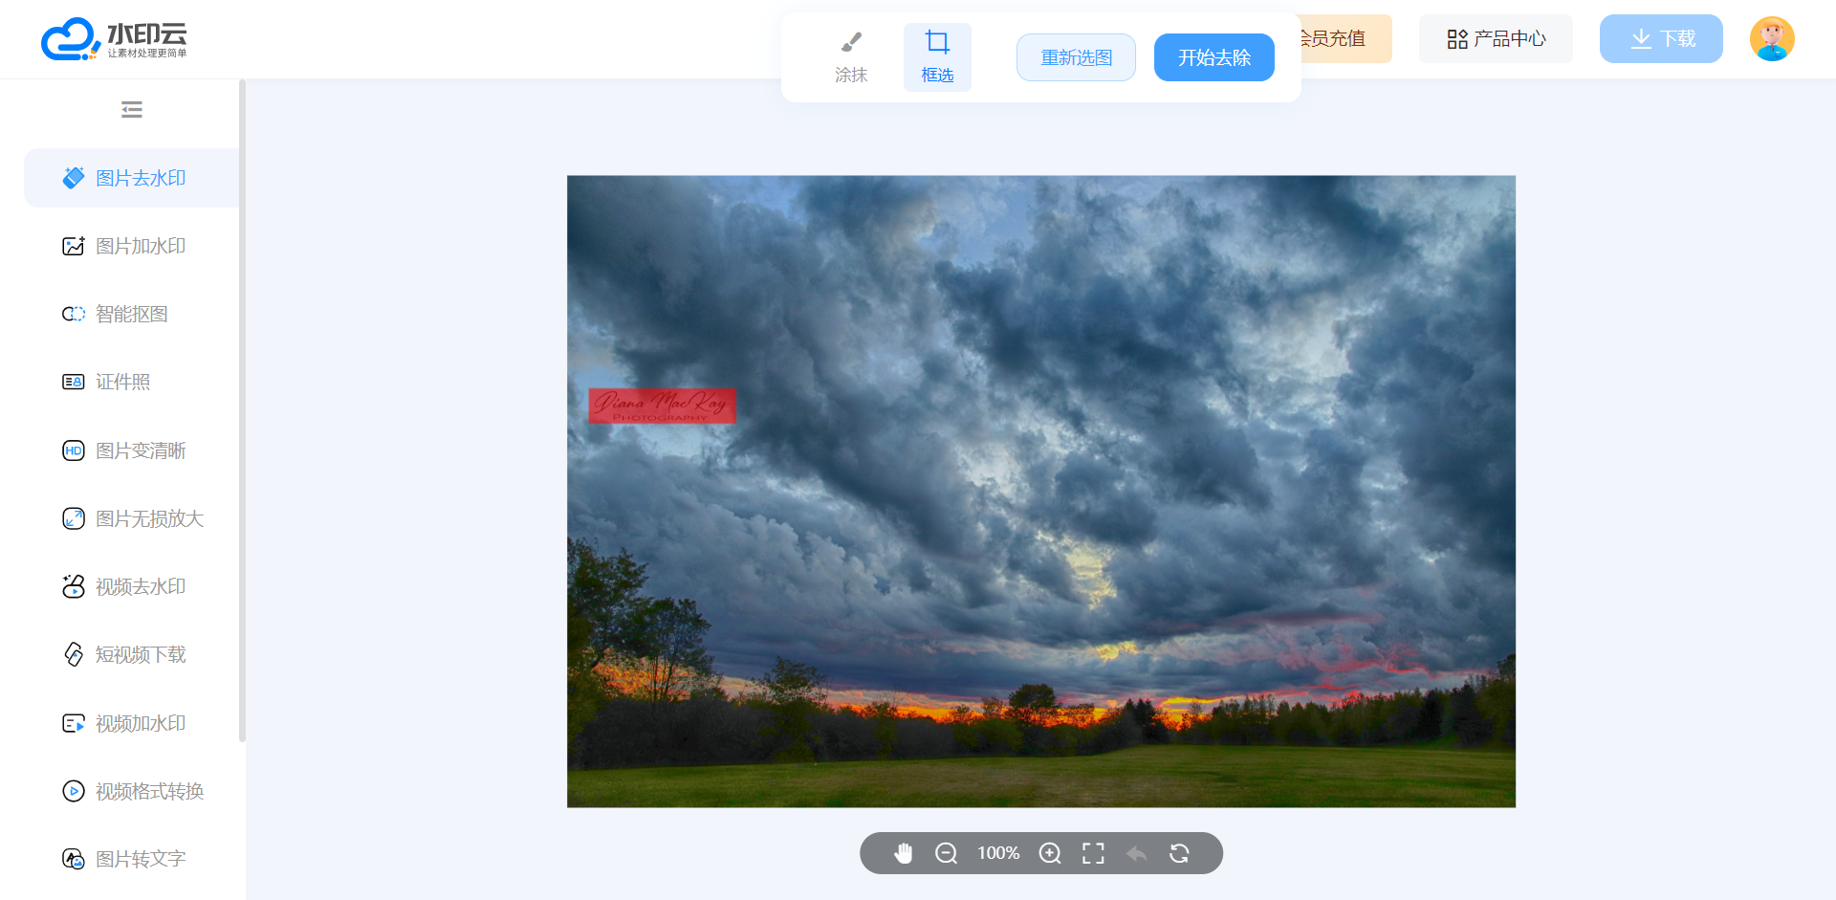Click the 水印云 logo

pos(115,39)
